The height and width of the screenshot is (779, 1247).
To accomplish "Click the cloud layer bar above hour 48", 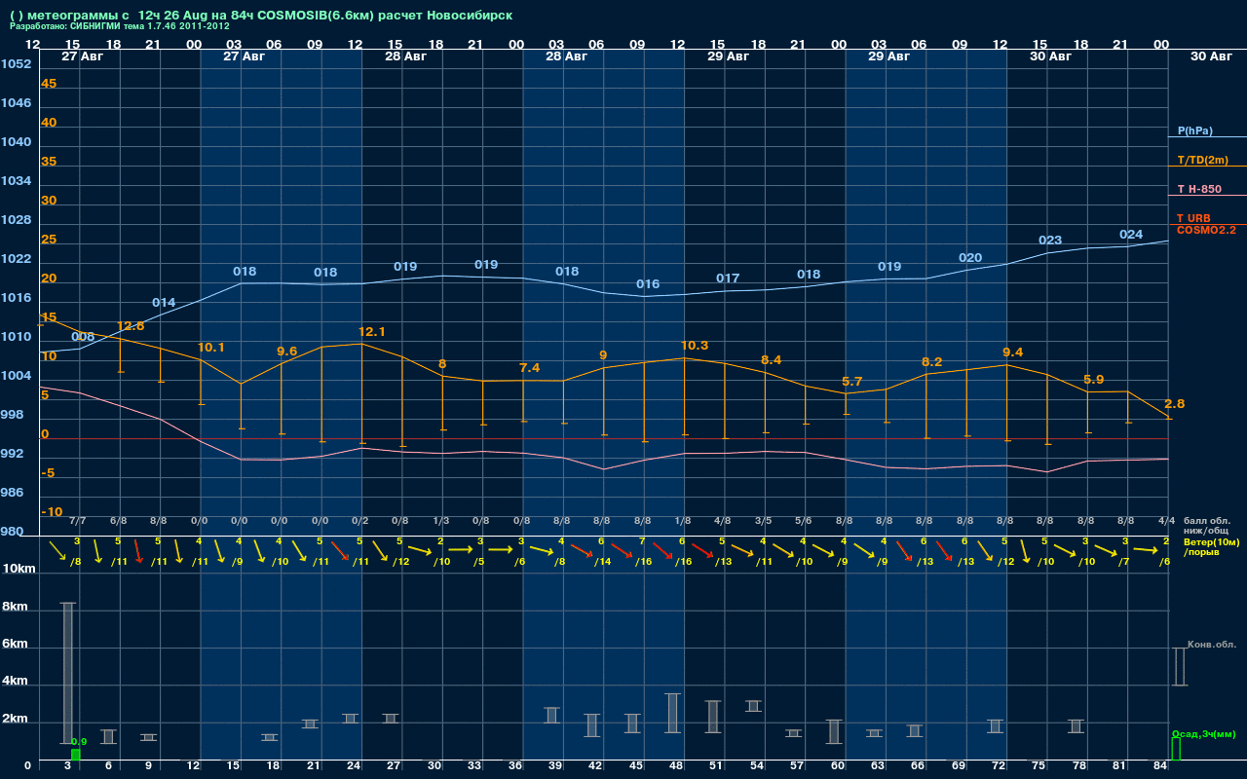I will pos(672,713).
